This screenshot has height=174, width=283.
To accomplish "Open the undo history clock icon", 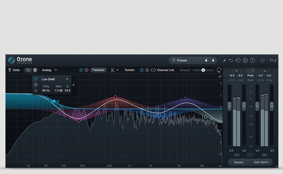I will [x=238, y=60].
